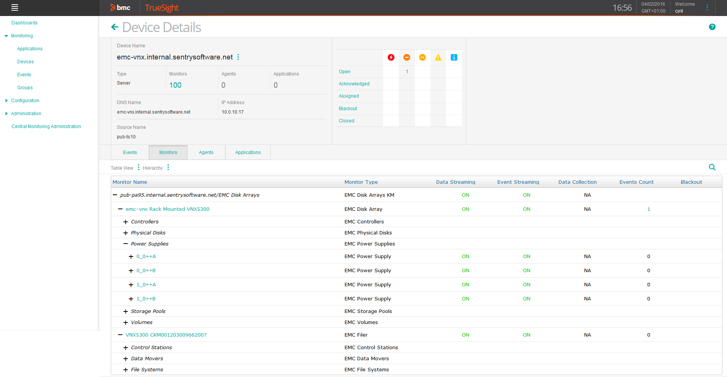Click the open major events count 1
The image size is (727, 377).
(x=407, y=72)
